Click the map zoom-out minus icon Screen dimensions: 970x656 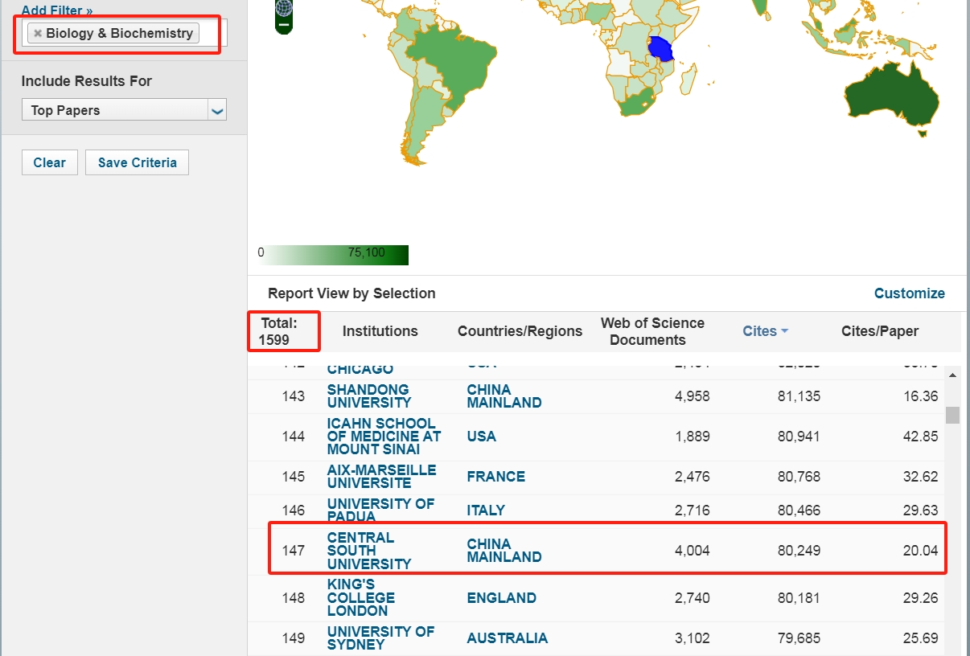(x=283, y=26)
